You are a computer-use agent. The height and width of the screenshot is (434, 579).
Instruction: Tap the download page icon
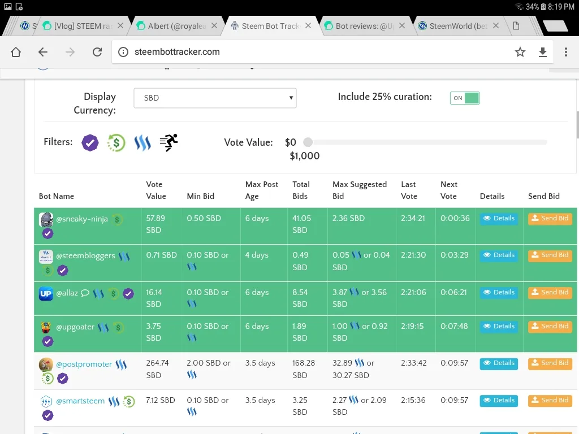point(542,52)
